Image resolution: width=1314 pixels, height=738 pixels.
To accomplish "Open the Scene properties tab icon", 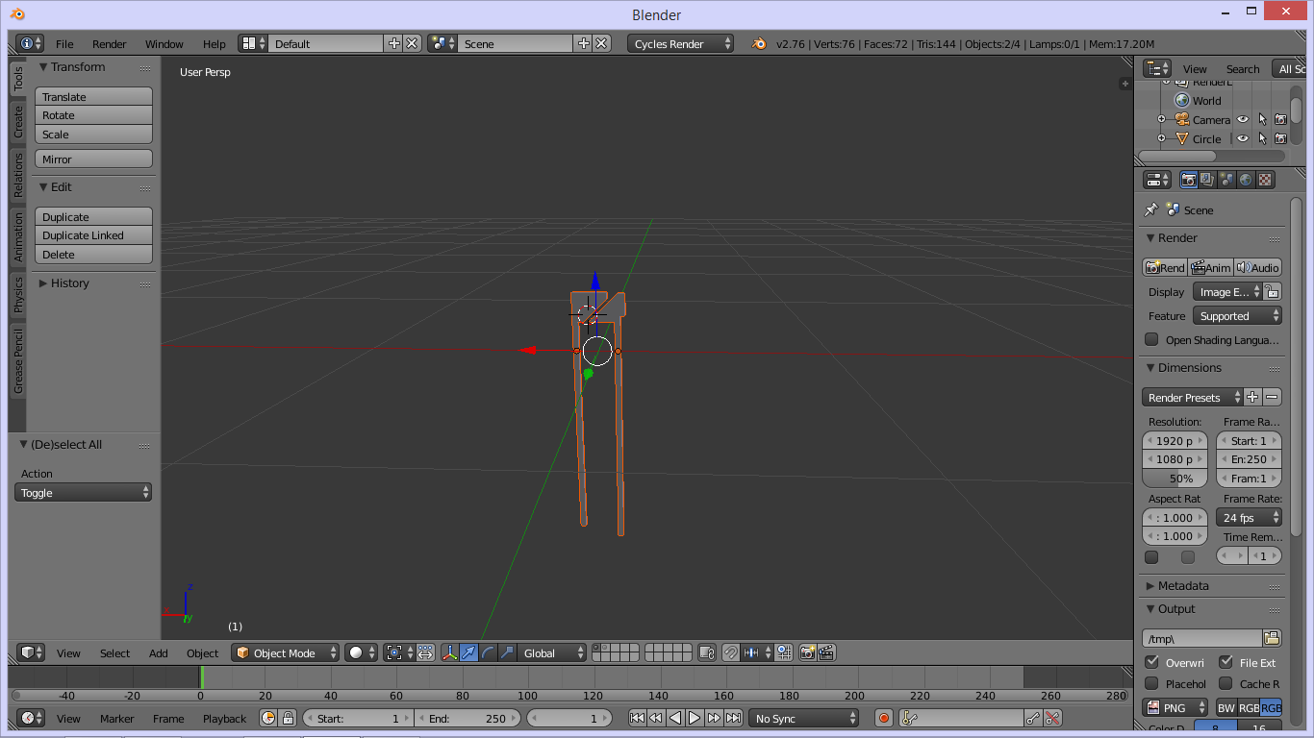I will [x=1226, y=180].
